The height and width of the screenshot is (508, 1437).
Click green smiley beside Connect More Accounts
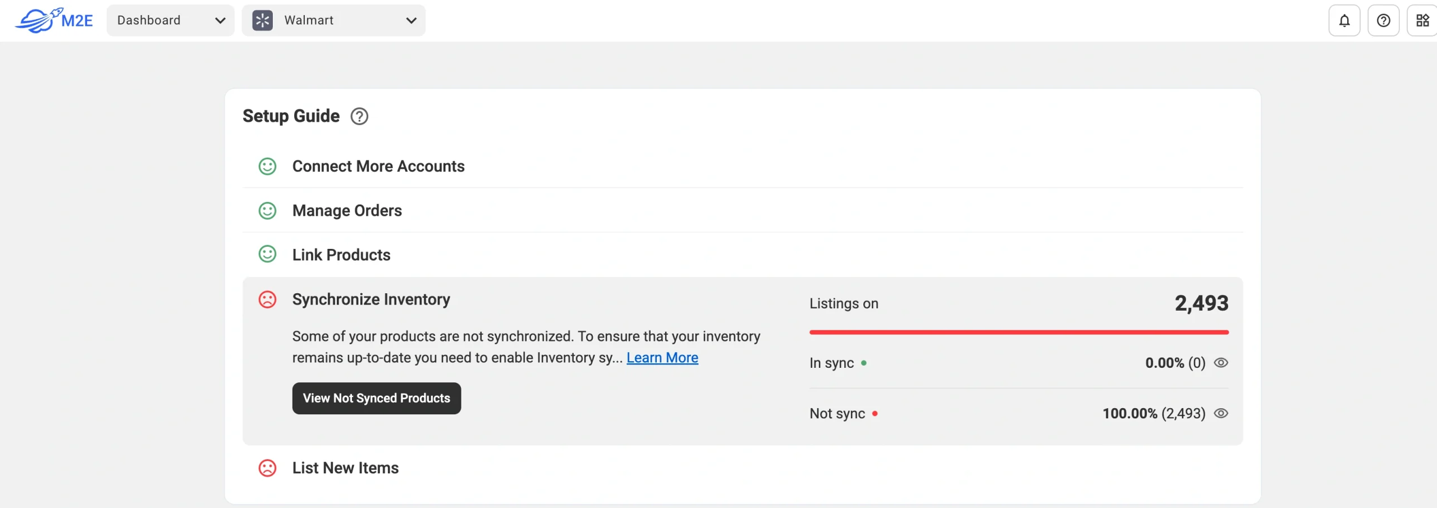click(267, 167)
